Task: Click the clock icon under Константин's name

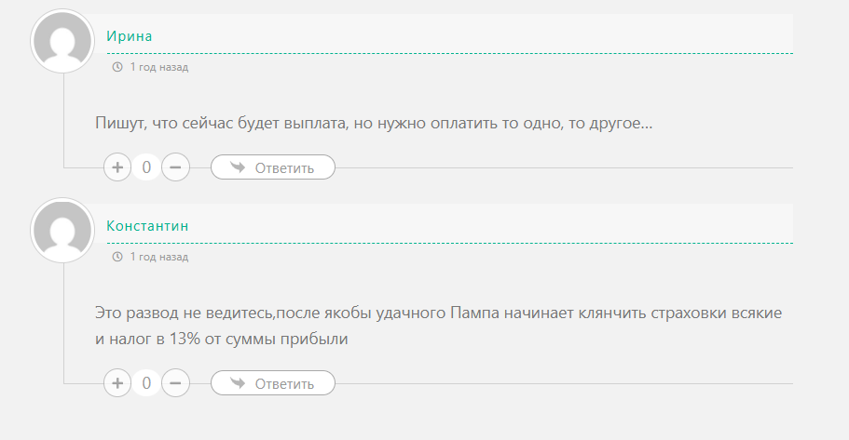Action: [x=116, y=257]
